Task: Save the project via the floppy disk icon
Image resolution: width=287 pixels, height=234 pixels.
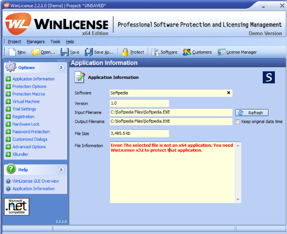Action: (64, 52)
